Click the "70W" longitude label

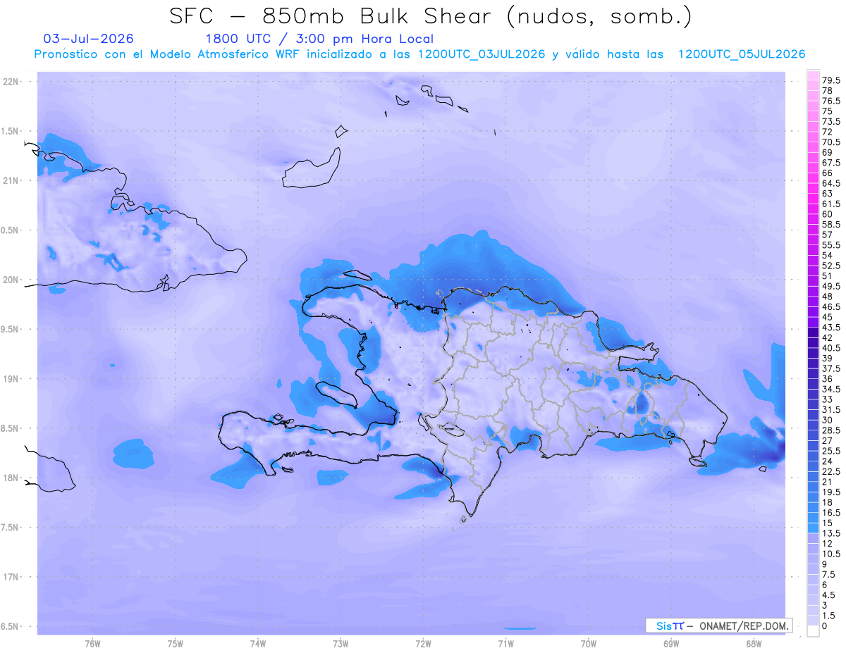coord(589,643)
